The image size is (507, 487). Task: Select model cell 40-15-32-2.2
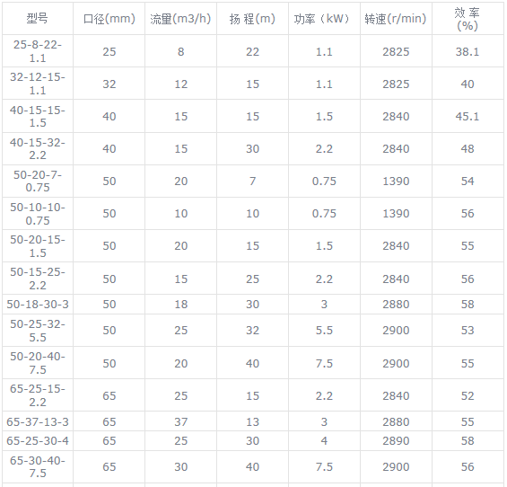coord(38,148)
